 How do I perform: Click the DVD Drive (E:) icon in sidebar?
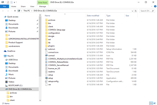click(7, 89)
